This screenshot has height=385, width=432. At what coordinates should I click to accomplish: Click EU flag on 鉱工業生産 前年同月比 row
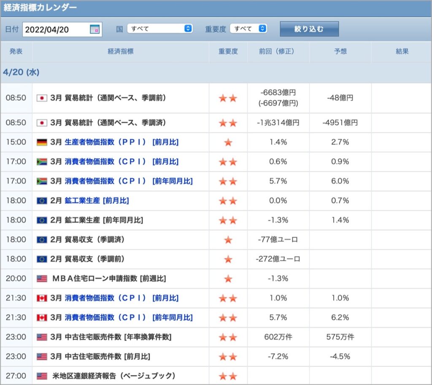[42, 220]
